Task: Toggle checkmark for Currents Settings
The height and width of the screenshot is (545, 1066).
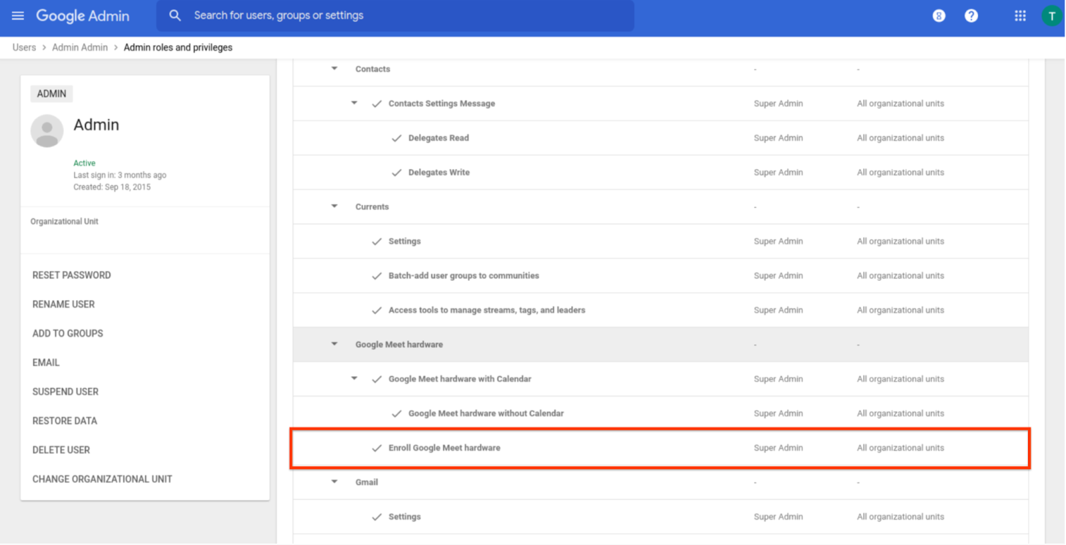Action: [377, 242]
